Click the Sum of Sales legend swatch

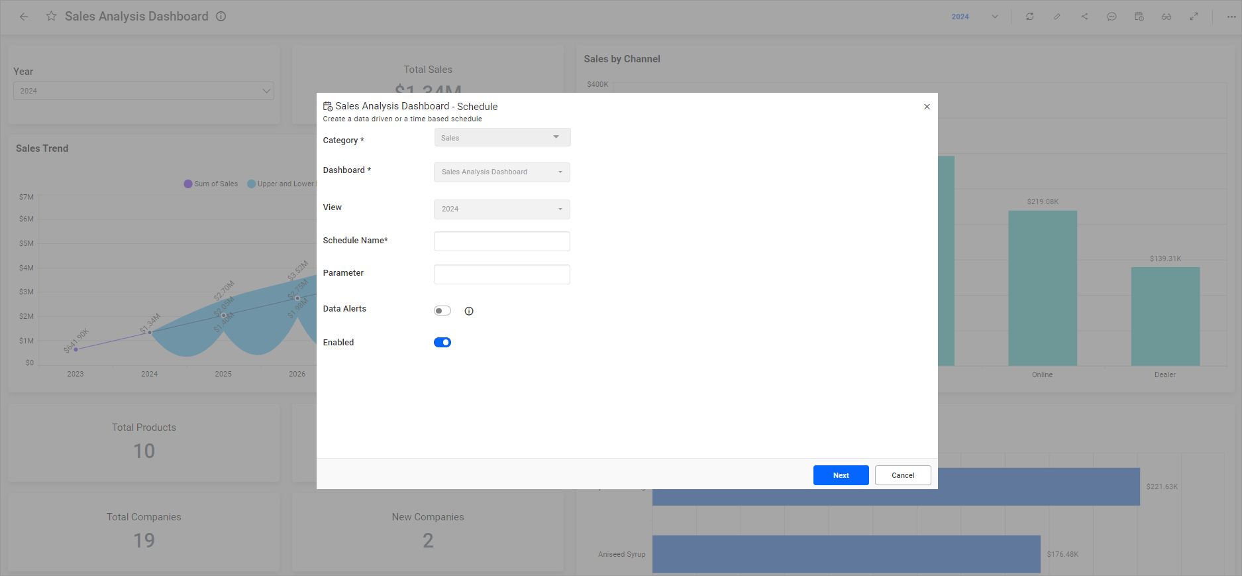click(x=188, y=184)
